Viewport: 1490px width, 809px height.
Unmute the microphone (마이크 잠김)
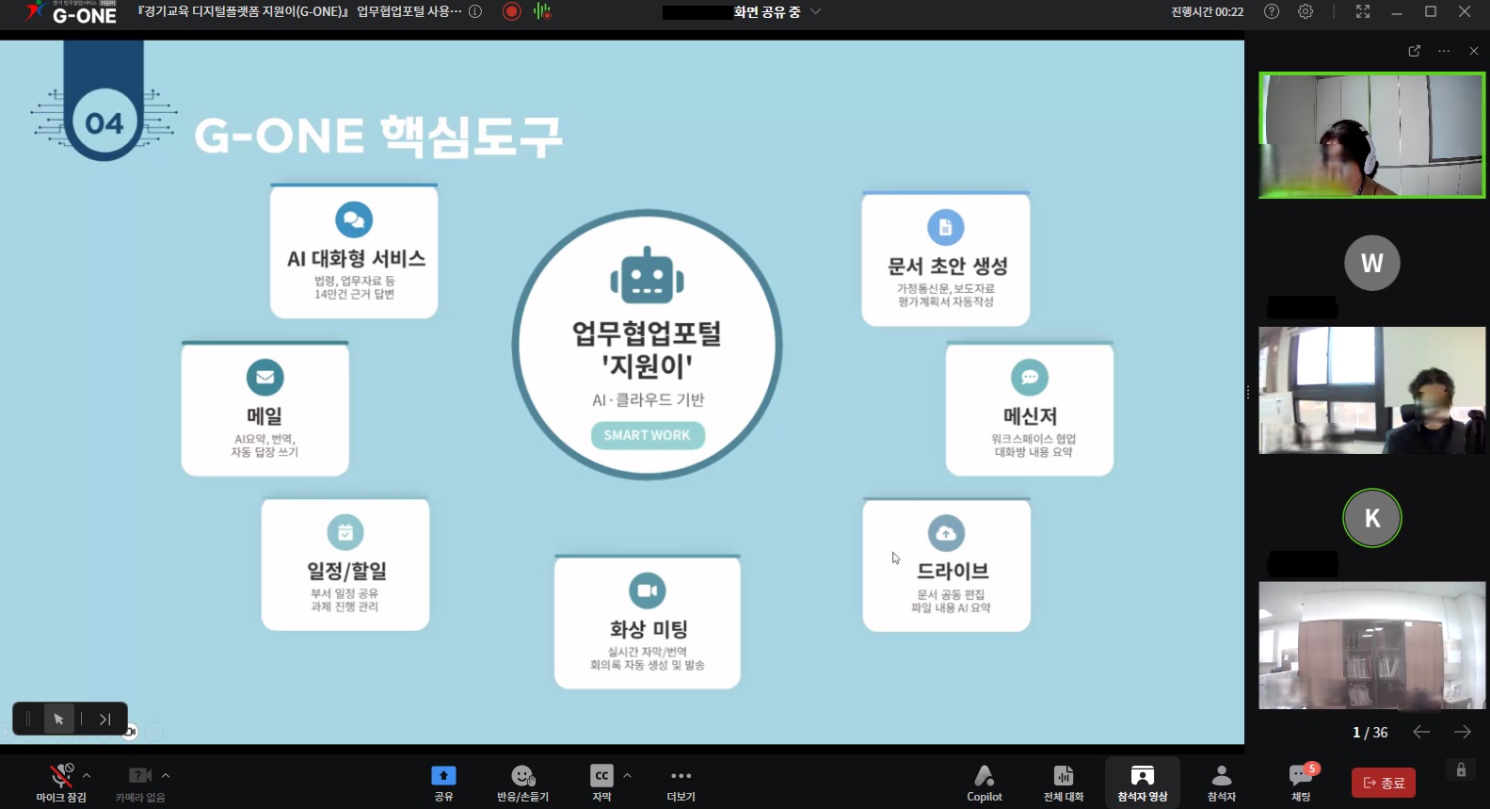61,783
